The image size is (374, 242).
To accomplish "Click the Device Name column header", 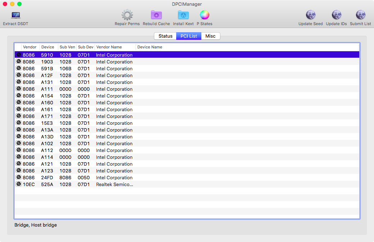I will (150, 47).
